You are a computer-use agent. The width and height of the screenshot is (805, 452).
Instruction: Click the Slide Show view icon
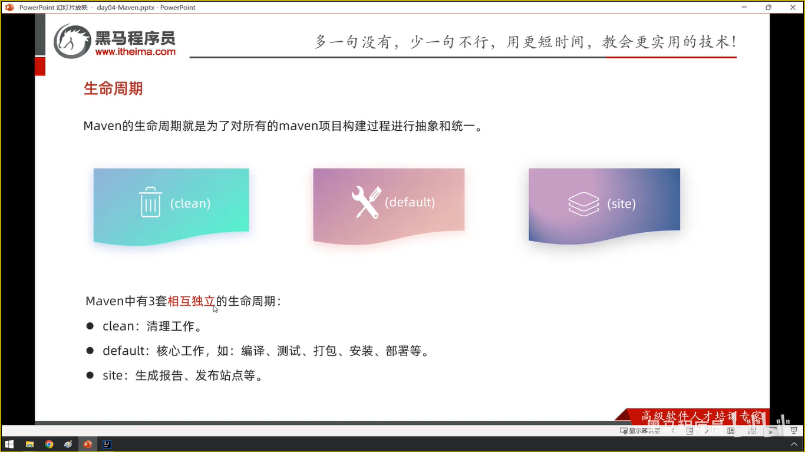[793, 431]
